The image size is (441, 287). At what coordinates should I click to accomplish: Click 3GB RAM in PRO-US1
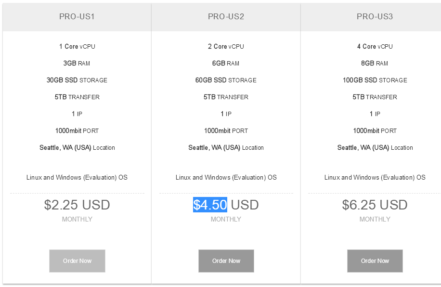(77, 63)
